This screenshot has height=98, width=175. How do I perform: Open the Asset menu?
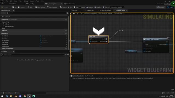click(x=16, y=1)
